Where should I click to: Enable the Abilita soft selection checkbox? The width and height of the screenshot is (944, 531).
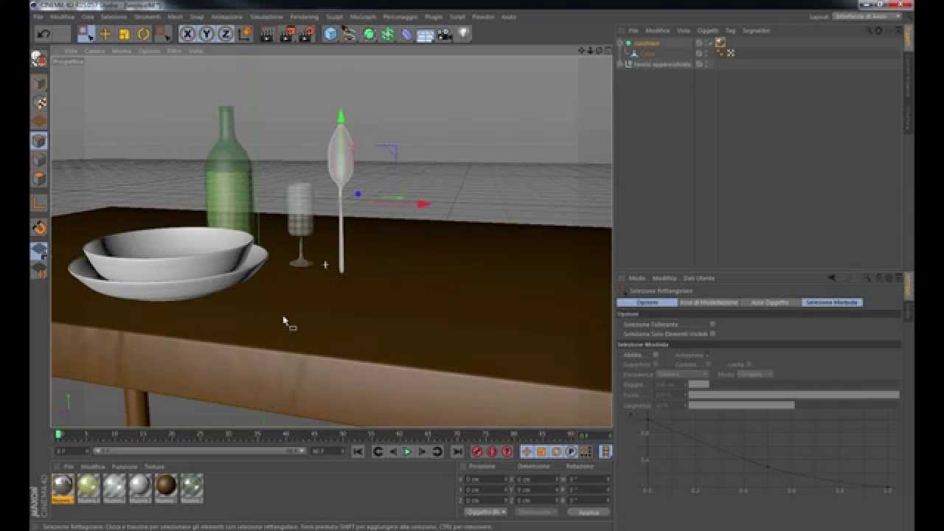(656, 355)
